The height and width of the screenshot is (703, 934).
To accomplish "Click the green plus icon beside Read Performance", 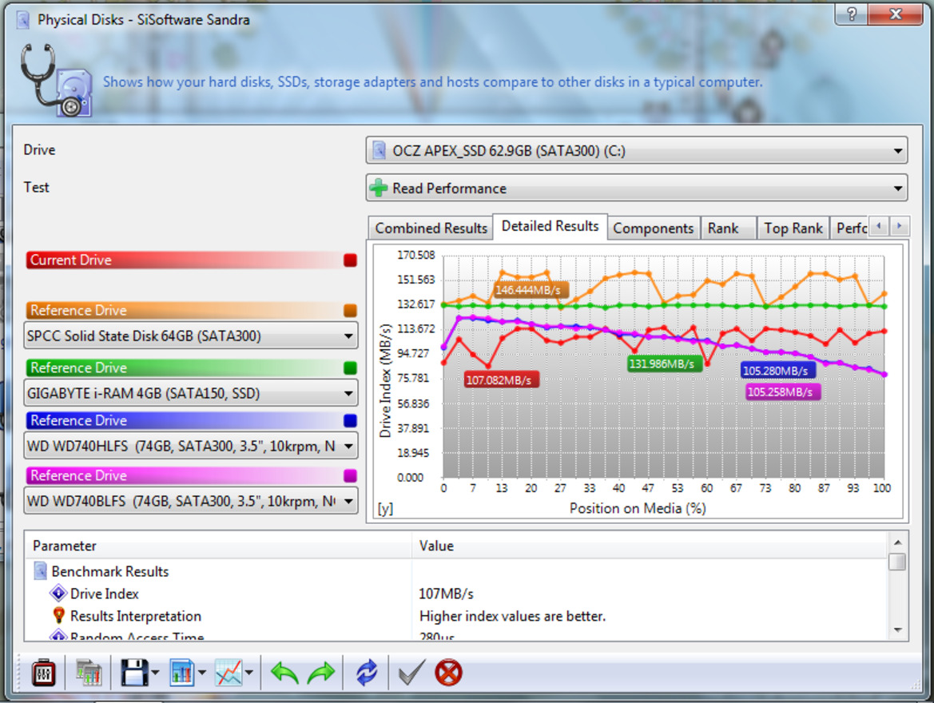I will click(x=378, y=189).
